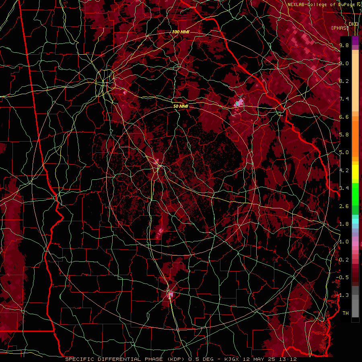362x362 pixels.
Task: Click the '50 NMI' range ring label
Action: pos(181,106)
